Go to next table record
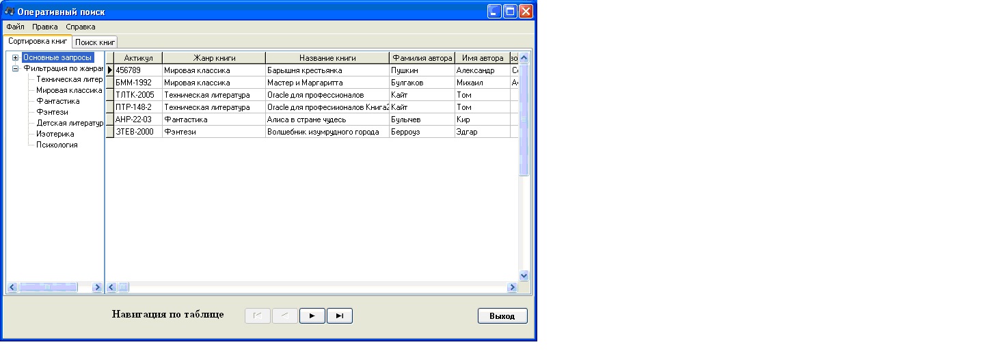Image resolution: width=998 pixels, height=351 pixels. click(x=312, y=315)
